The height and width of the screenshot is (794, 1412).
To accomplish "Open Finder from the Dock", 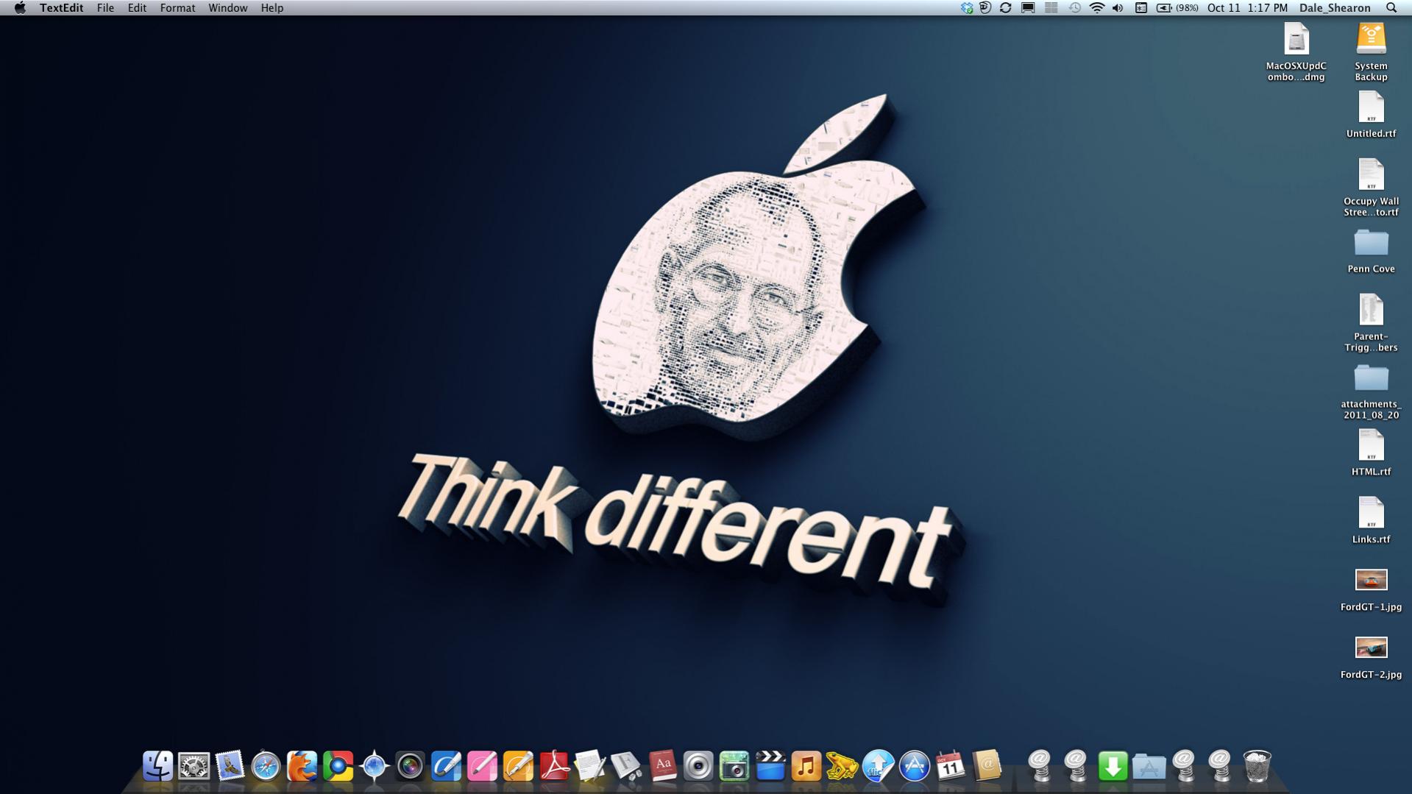I will point(157,766).
